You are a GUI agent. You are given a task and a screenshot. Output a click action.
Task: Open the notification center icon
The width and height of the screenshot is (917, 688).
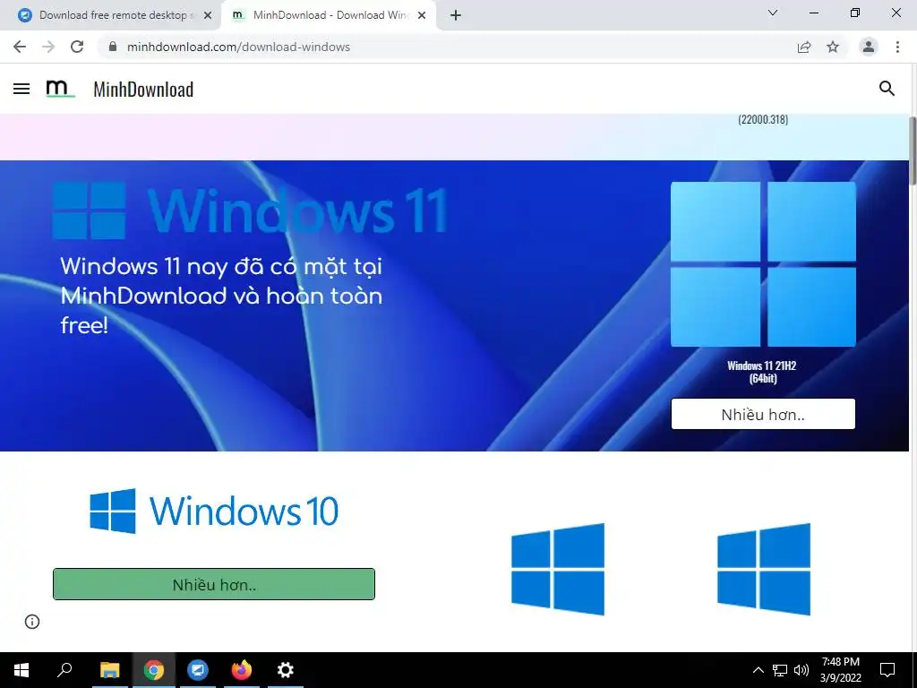[887, 670]
